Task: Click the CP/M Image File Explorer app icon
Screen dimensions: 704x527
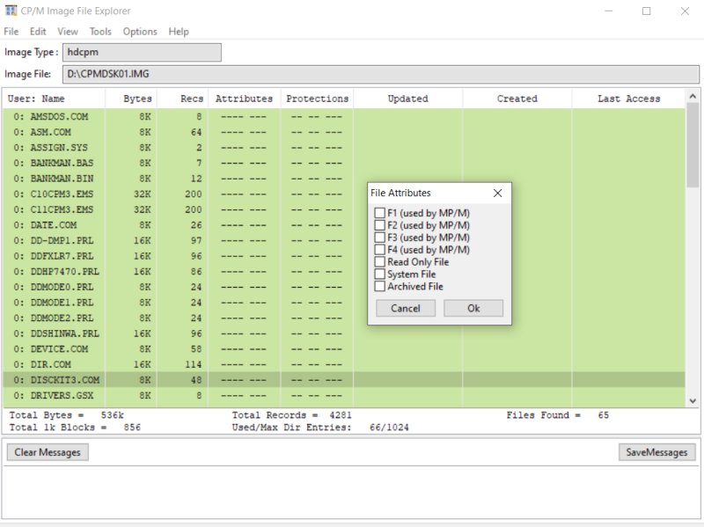Action: coord(10,11)
